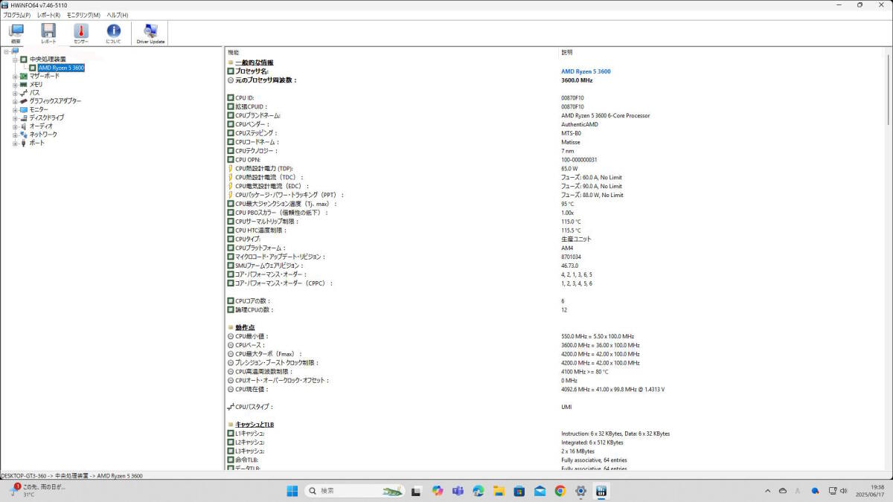The image size is (893, 502).
Task: Select the ネットワーク tree item
Action: pos(43,135)
